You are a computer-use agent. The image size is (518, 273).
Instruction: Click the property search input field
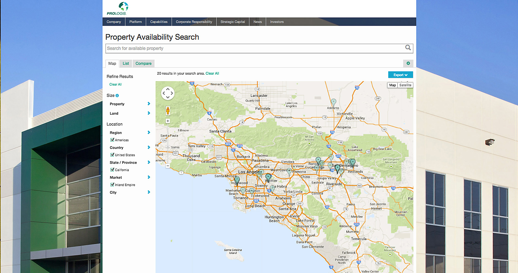(x=253, y=49)
